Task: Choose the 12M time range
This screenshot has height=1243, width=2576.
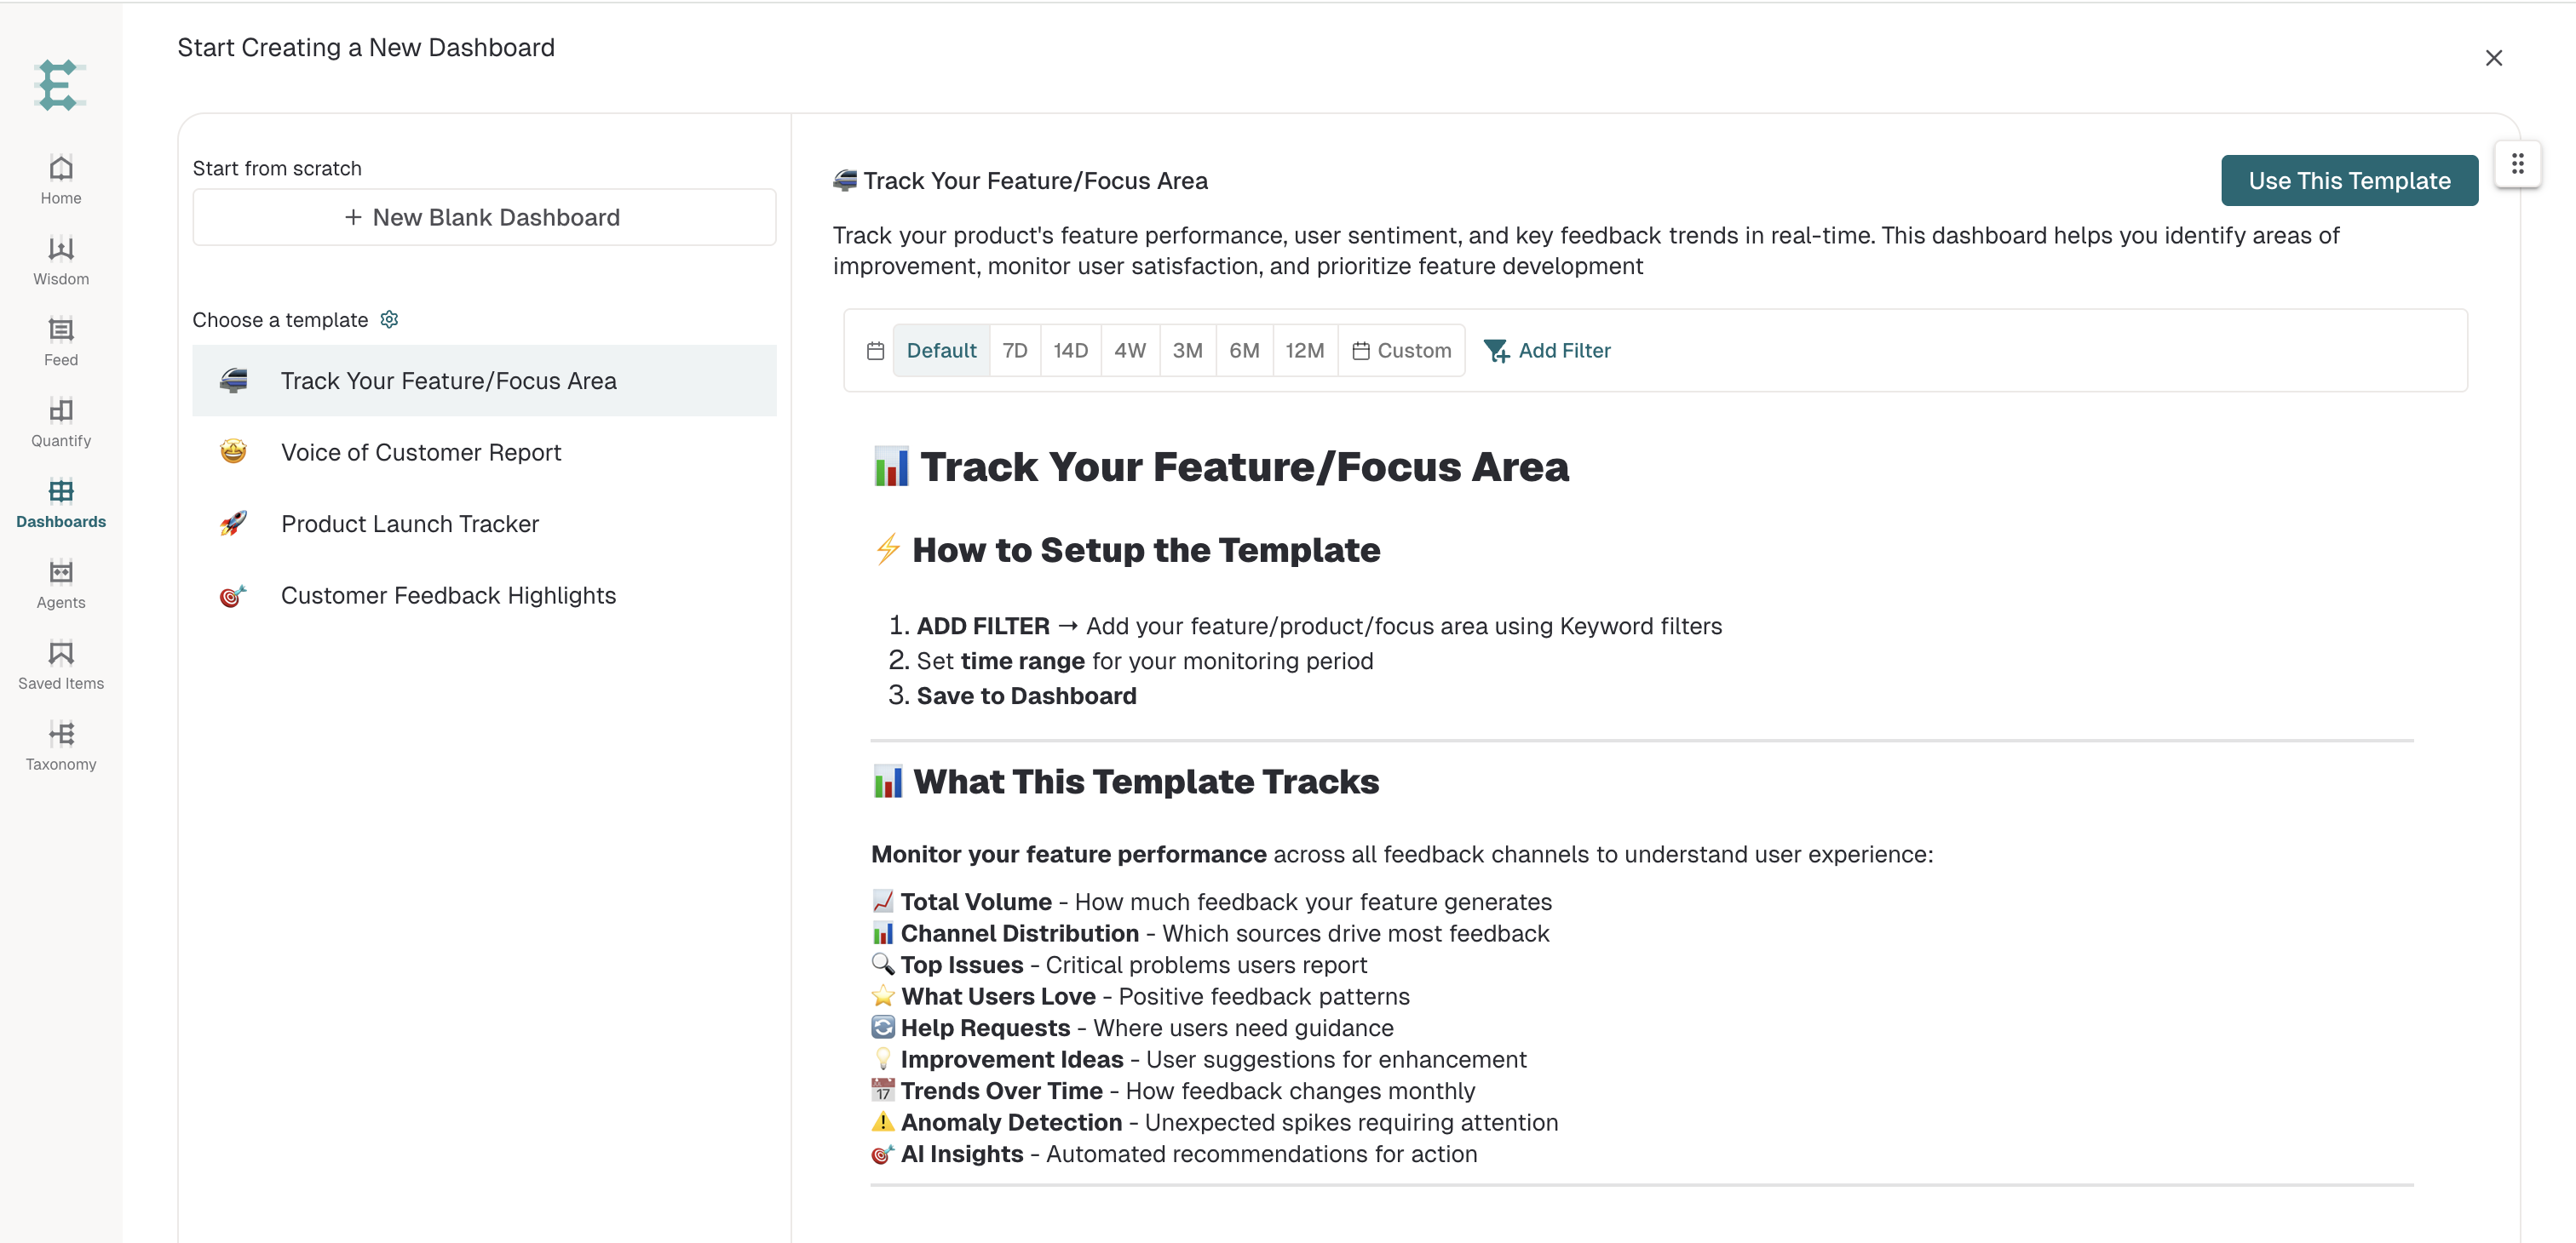Action: tap(1304, 351)
